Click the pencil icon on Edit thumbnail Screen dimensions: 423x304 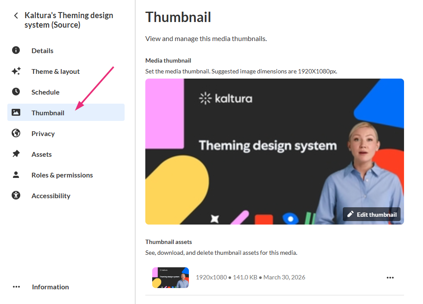(x=350, y=214)
